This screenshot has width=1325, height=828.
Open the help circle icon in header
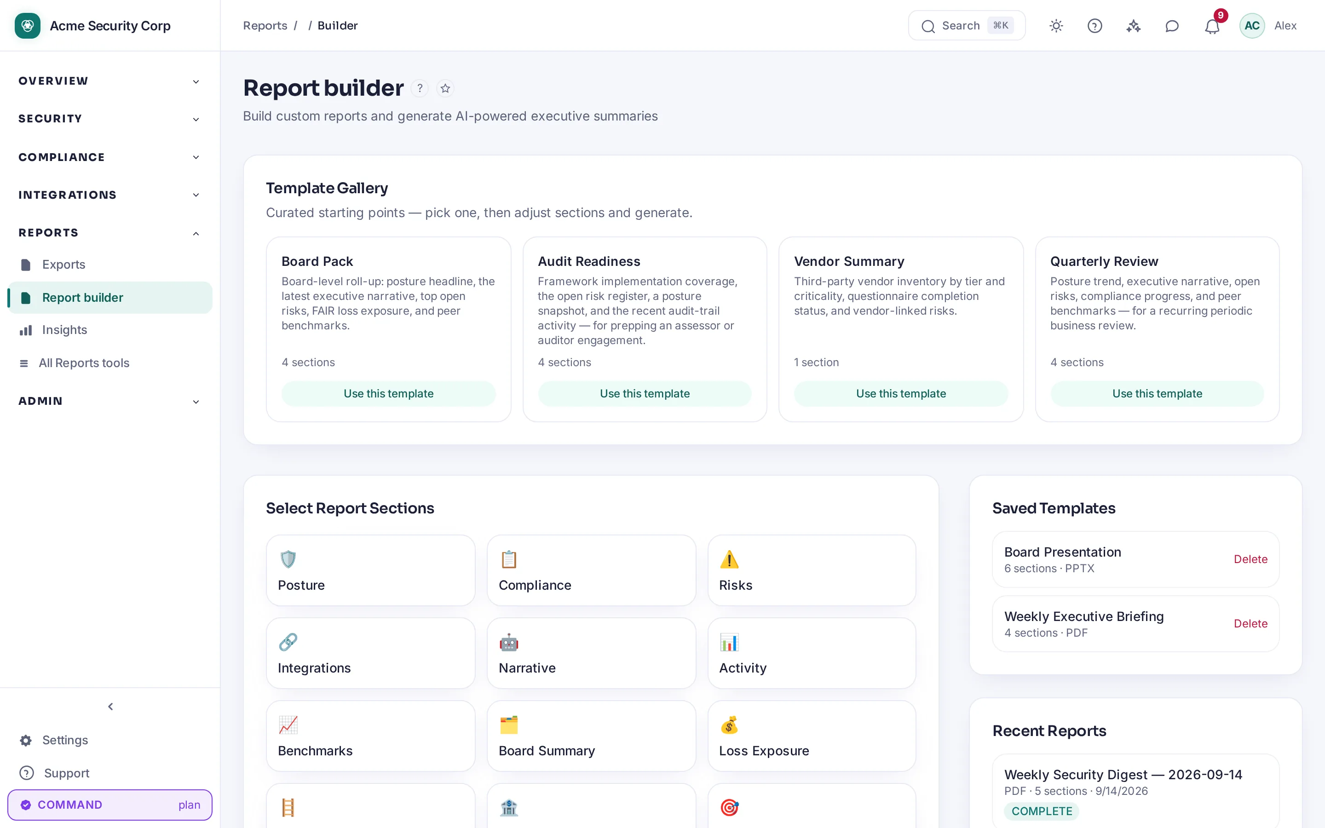point(1095,26)
